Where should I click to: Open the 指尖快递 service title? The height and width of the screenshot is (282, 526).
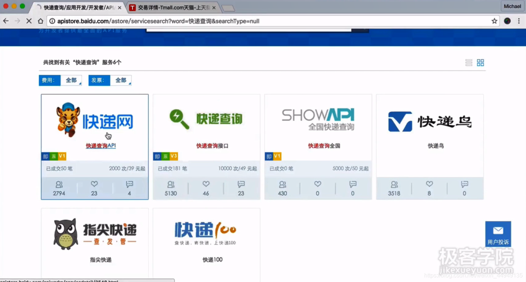(101, 260)
